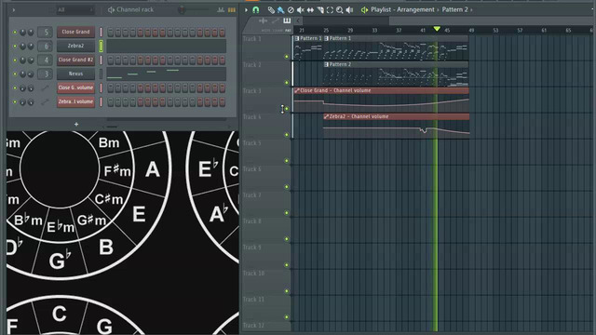
Task: Click speaker icon next to Channel rack
Action: pos(111,10)
